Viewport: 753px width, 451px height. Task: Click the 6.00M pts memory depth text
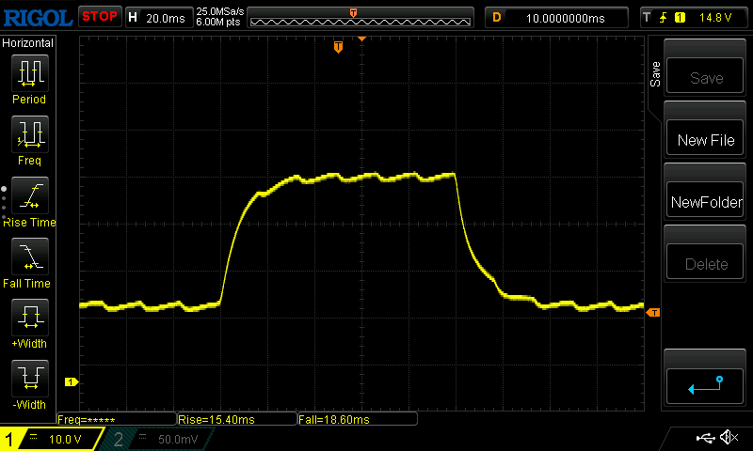coord(218,22)
